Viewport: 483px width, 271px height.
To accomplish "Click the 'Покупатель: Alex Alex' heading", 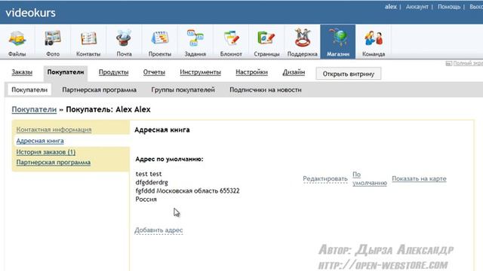I will [x=108, y=109].
